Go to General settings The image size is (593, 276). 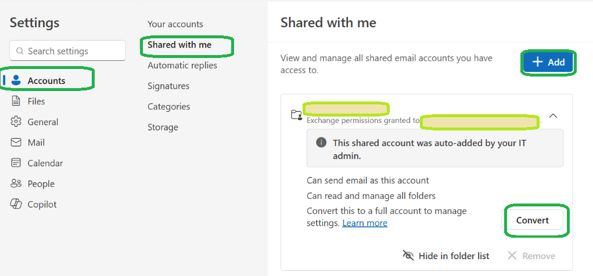pos(43,122)
